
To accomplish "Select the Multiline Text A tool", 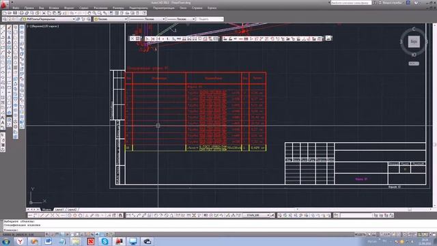I will point(3,123).
